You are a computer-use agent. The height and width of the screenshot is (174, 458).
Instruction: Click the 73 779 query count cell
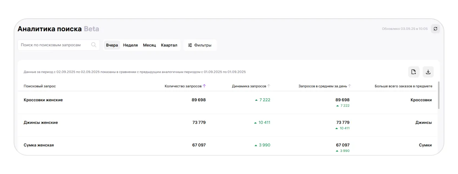point(199,122)
